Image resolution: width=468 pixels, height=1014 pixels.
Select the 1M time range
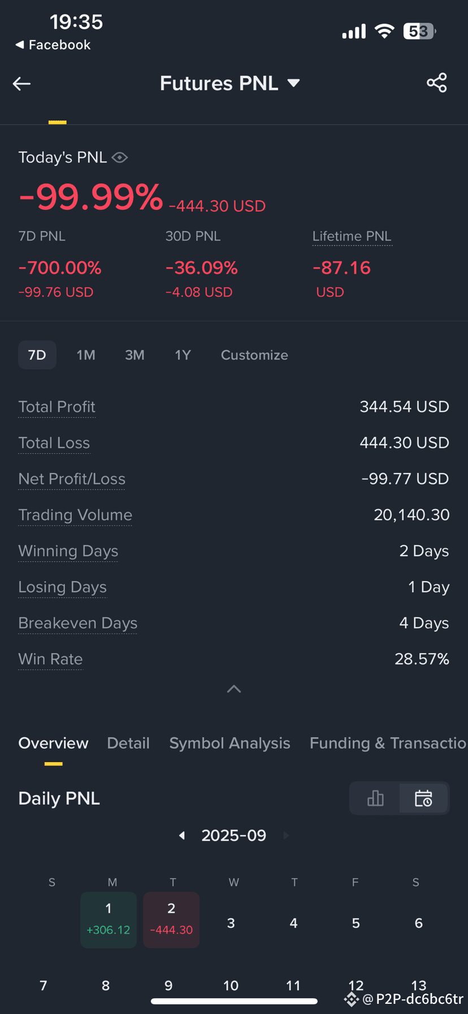point(86,355)
